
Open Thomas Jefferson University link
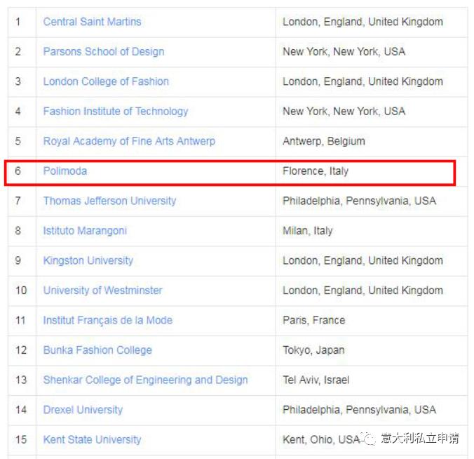point(109,201)
